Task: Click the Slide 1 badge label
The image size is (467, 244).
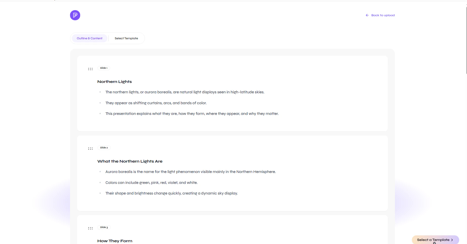Action: [104, 68]
